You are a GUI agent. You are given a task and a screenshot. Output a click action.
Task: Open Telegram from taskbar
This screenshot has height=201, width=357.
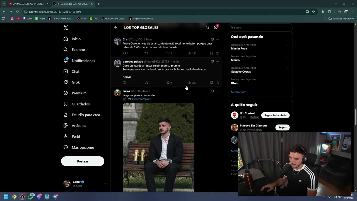click(x=55, y=197)
